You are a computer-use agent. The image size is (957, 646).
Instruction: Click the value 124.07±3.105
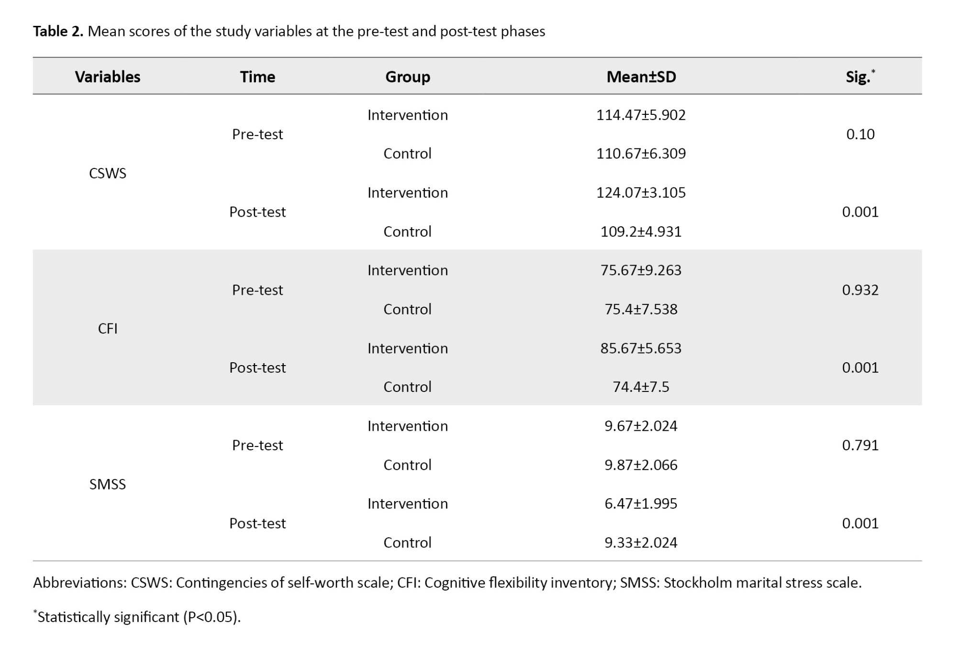641,192
